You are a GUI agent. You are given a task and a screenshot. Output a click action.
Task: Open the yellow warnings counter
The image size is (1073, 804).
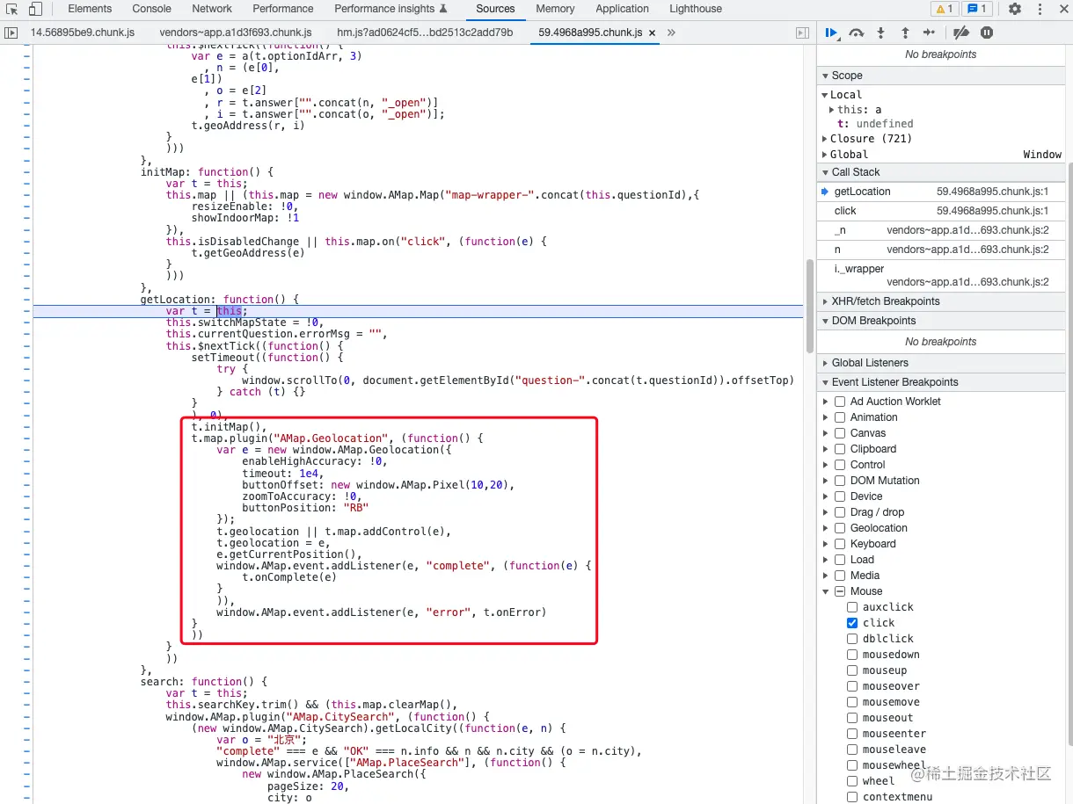[x=943, y=9]
